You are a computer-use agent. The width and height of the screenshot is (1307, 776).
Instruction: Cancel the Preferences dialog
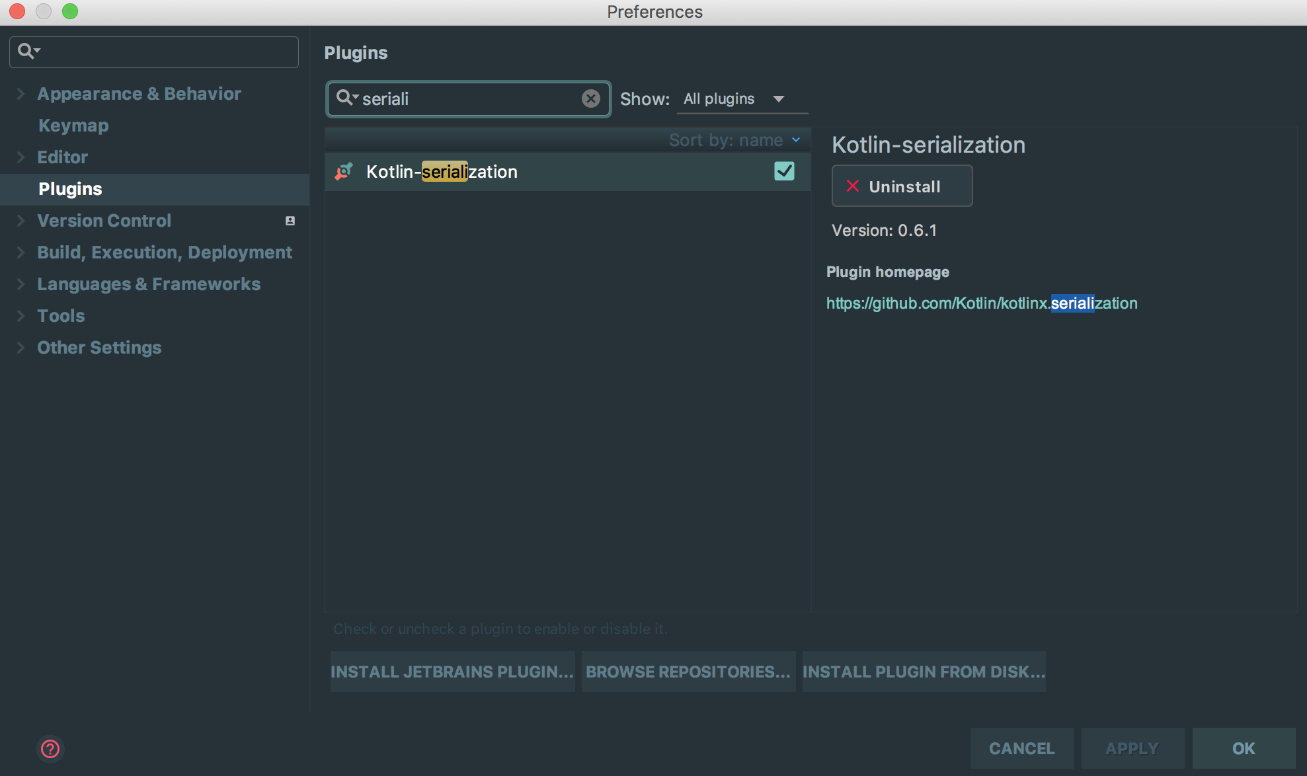[x=1021, y=748]
